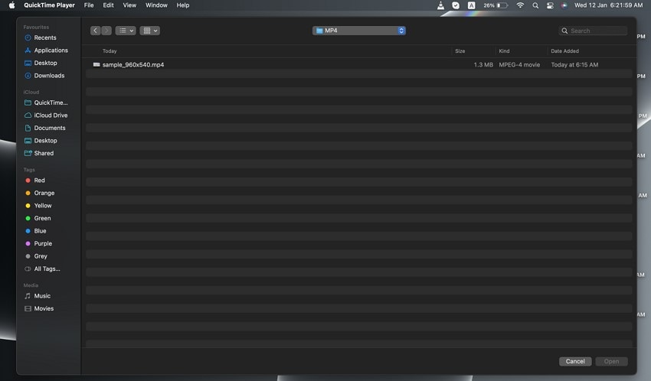The width and height of the screenshot is (651, 381).
Task: Open the File menu
Action: [89, 5]
